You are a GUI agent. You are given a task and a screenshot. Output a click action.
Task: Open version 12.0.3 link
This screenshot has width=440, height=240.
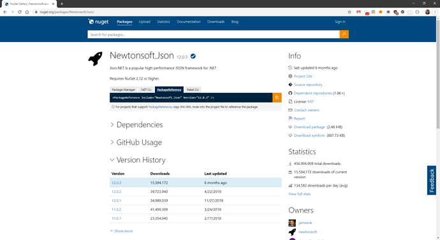tap(117, 183)
